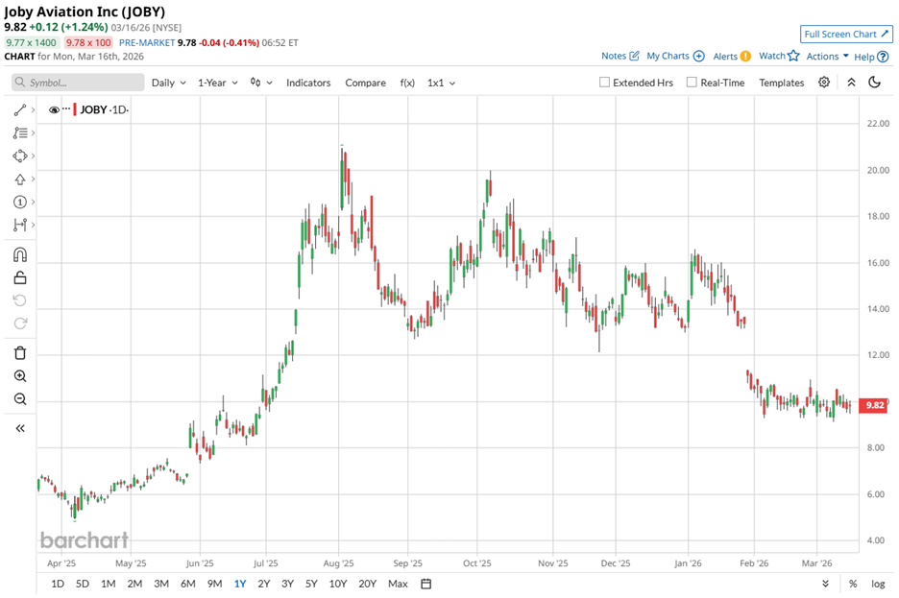Select the 1Y time range

pyautogui.click(x=240, y=584)
